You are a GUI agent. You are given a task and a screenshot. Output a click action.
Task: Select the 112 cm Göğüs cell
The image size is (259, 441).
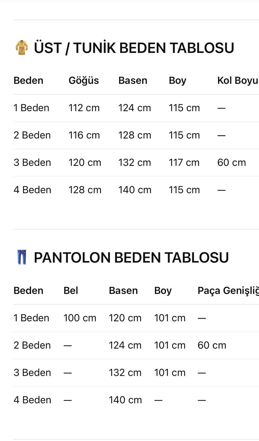pyautogui.click(x=84, y=108)
